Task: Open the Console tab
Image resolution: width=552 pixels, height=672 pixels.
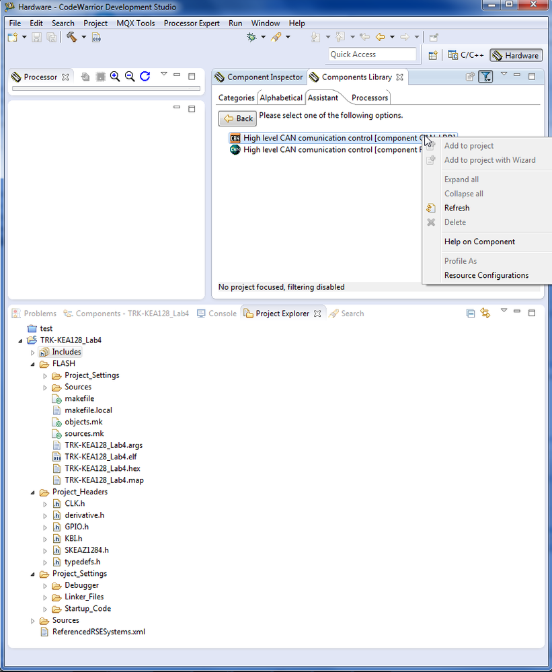Action: click(216, 313)
